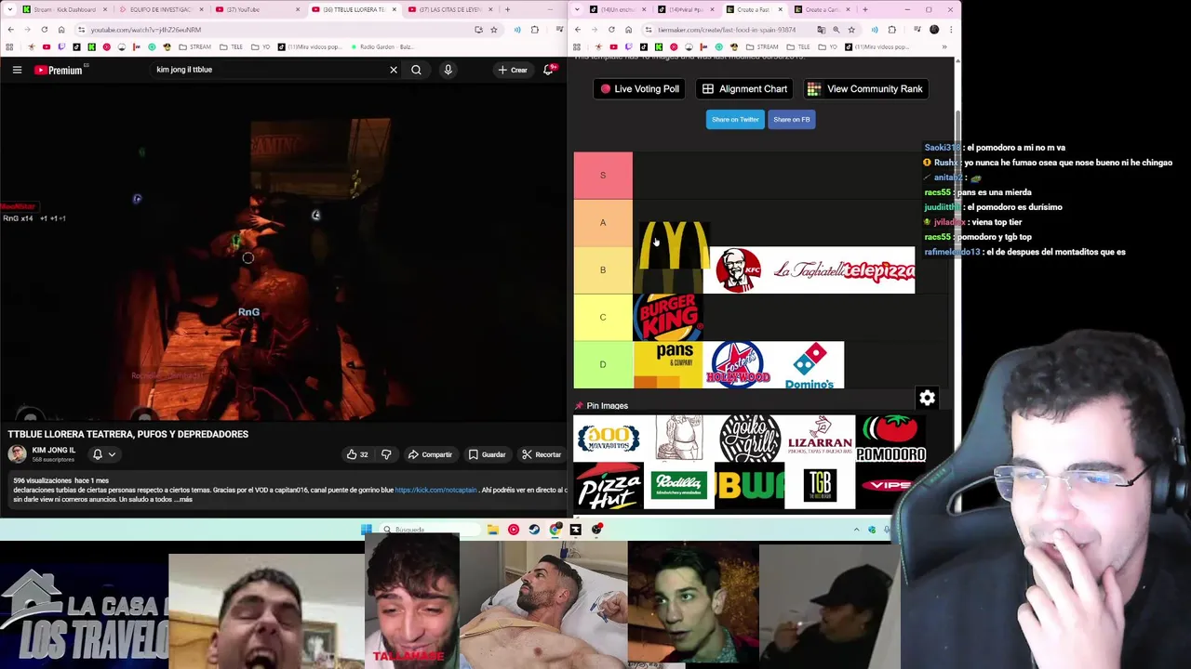Open the YouTube hamburger guide menu
The width and height of the screenshot is (1191, 669).
coord(17,70)
